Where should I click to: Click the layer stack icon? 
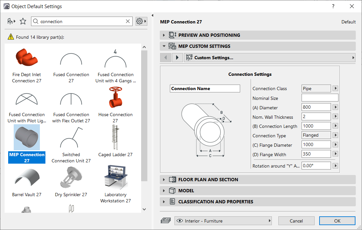pyautogui.click(x=166, y=221)
